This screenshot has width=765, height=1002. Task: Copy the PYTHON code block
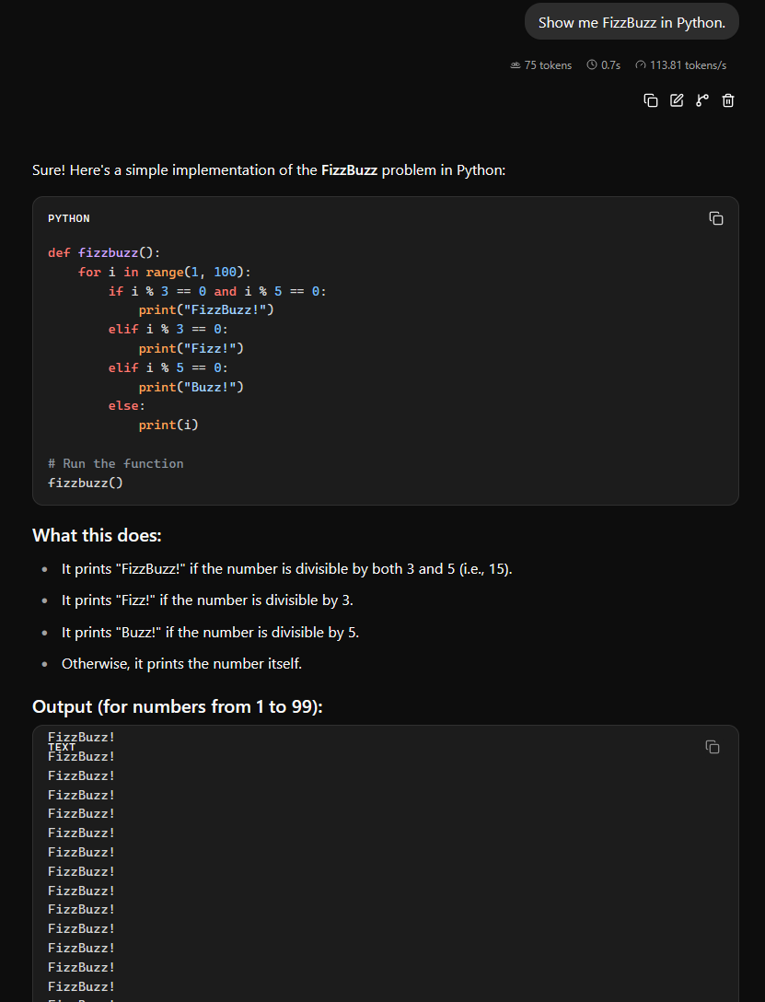[716, 218]
